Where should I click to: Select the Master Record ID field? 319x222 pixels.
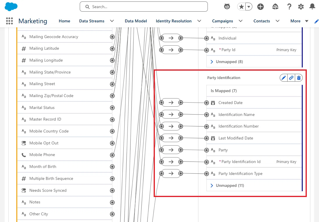coord(65,119)
